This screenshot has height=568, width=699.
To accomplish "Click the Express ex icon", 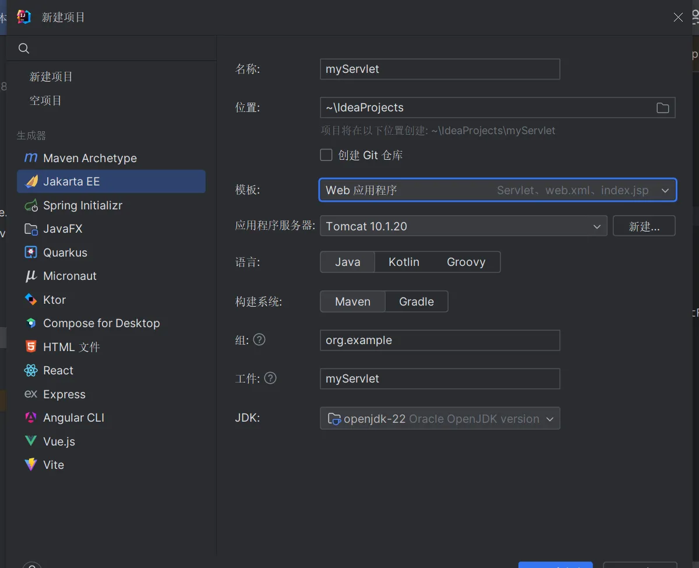I will click(31, 394).
